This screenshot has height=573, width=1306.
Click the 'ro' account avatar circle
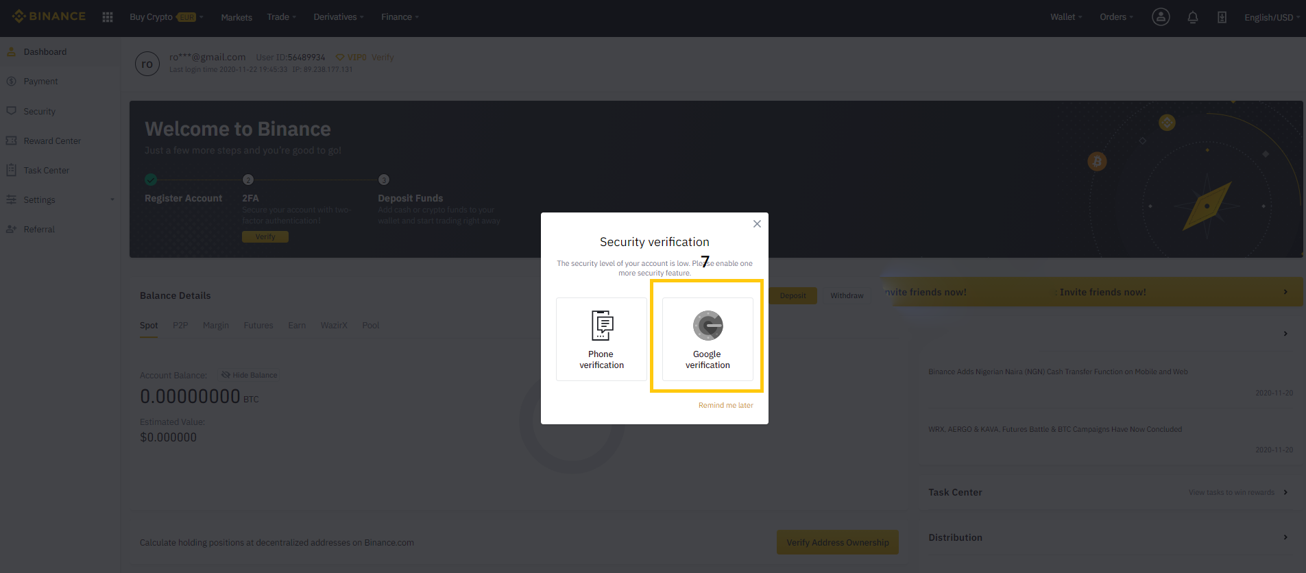point(147,64)
